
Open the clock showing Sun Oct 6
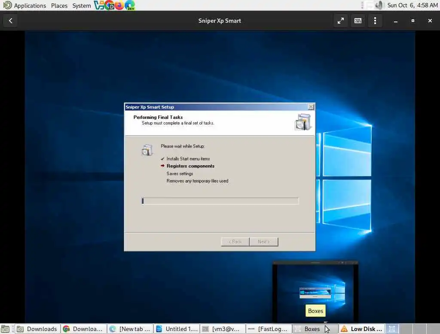412,5
